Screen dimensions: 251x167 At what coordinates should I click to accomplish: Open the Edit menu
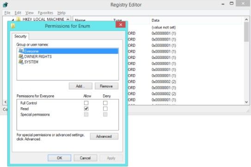click(18, 13)
